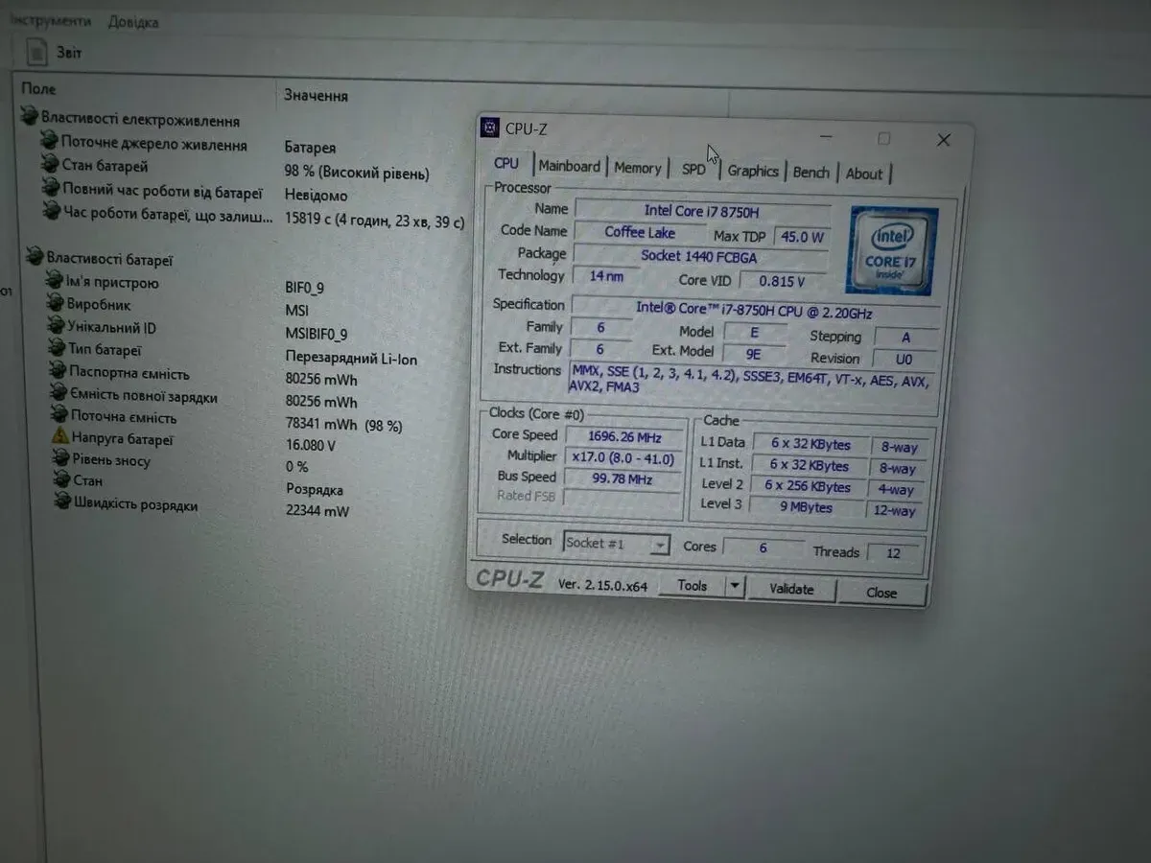This screenshot has height=863, width=1151.
Task: Click the icon beside the battery manufacturer row
Action: point(56,304)
